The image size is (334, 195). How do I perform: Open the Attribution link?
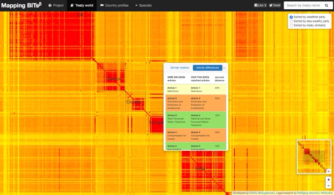[327, 193]
